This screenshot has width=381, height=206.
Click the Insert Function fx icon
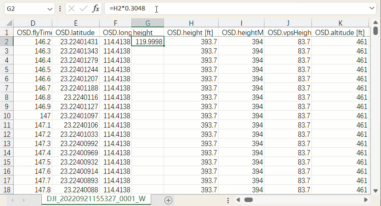(x=96, y=8)
